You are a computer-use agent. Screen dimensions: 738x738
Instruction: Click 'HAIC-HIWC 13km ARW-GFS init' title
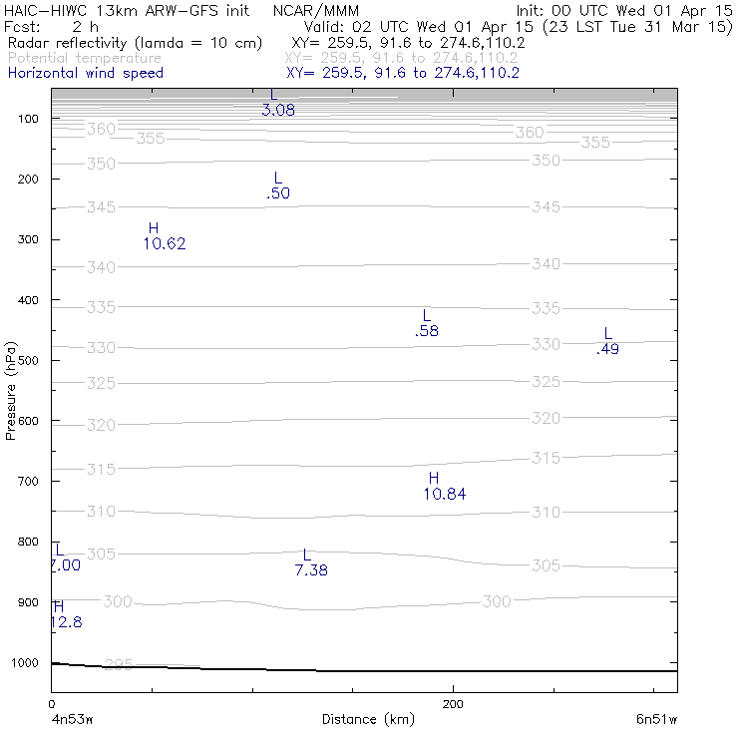coord(127,11)
